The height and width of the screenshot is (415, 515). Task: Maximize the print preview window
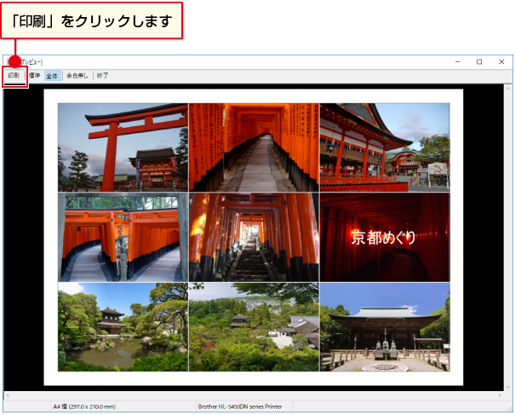[x=479, y=61]
